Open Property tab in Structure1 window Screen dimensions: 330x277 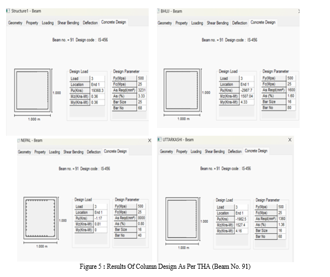point(32,23)
